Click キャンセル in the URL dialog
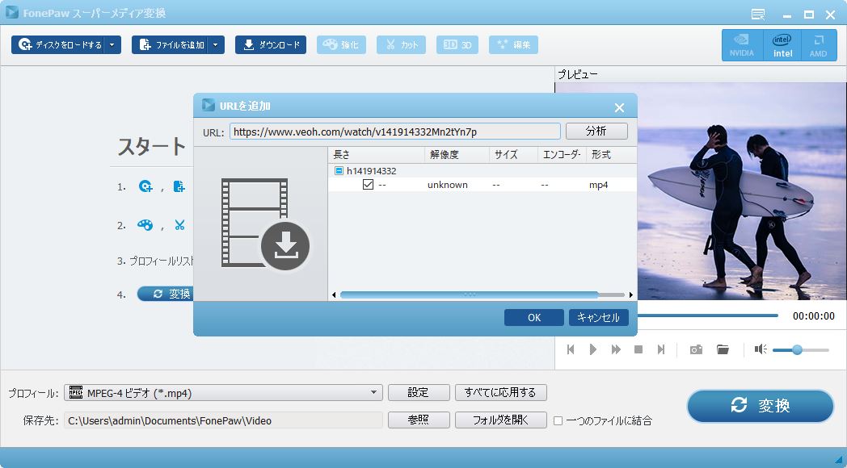This screenshot has height=468, width=847. [598, 318]
